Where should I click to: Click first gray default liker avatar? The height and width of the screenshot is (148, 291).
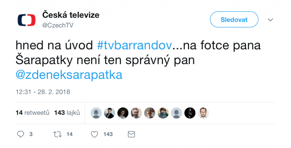(96, 113)
